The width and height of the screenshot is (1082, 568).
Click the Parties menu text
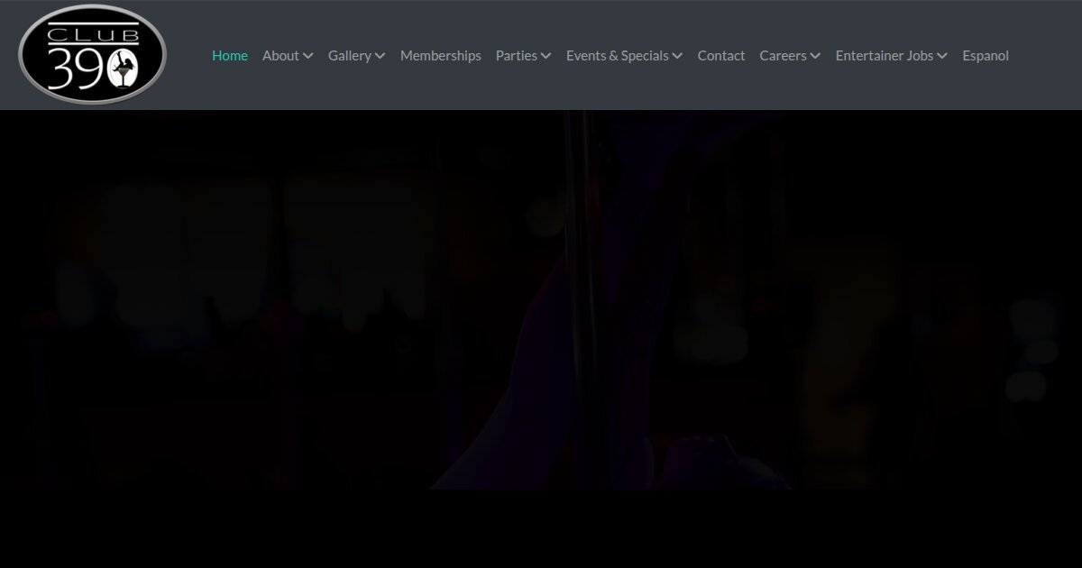coord(516,55)
